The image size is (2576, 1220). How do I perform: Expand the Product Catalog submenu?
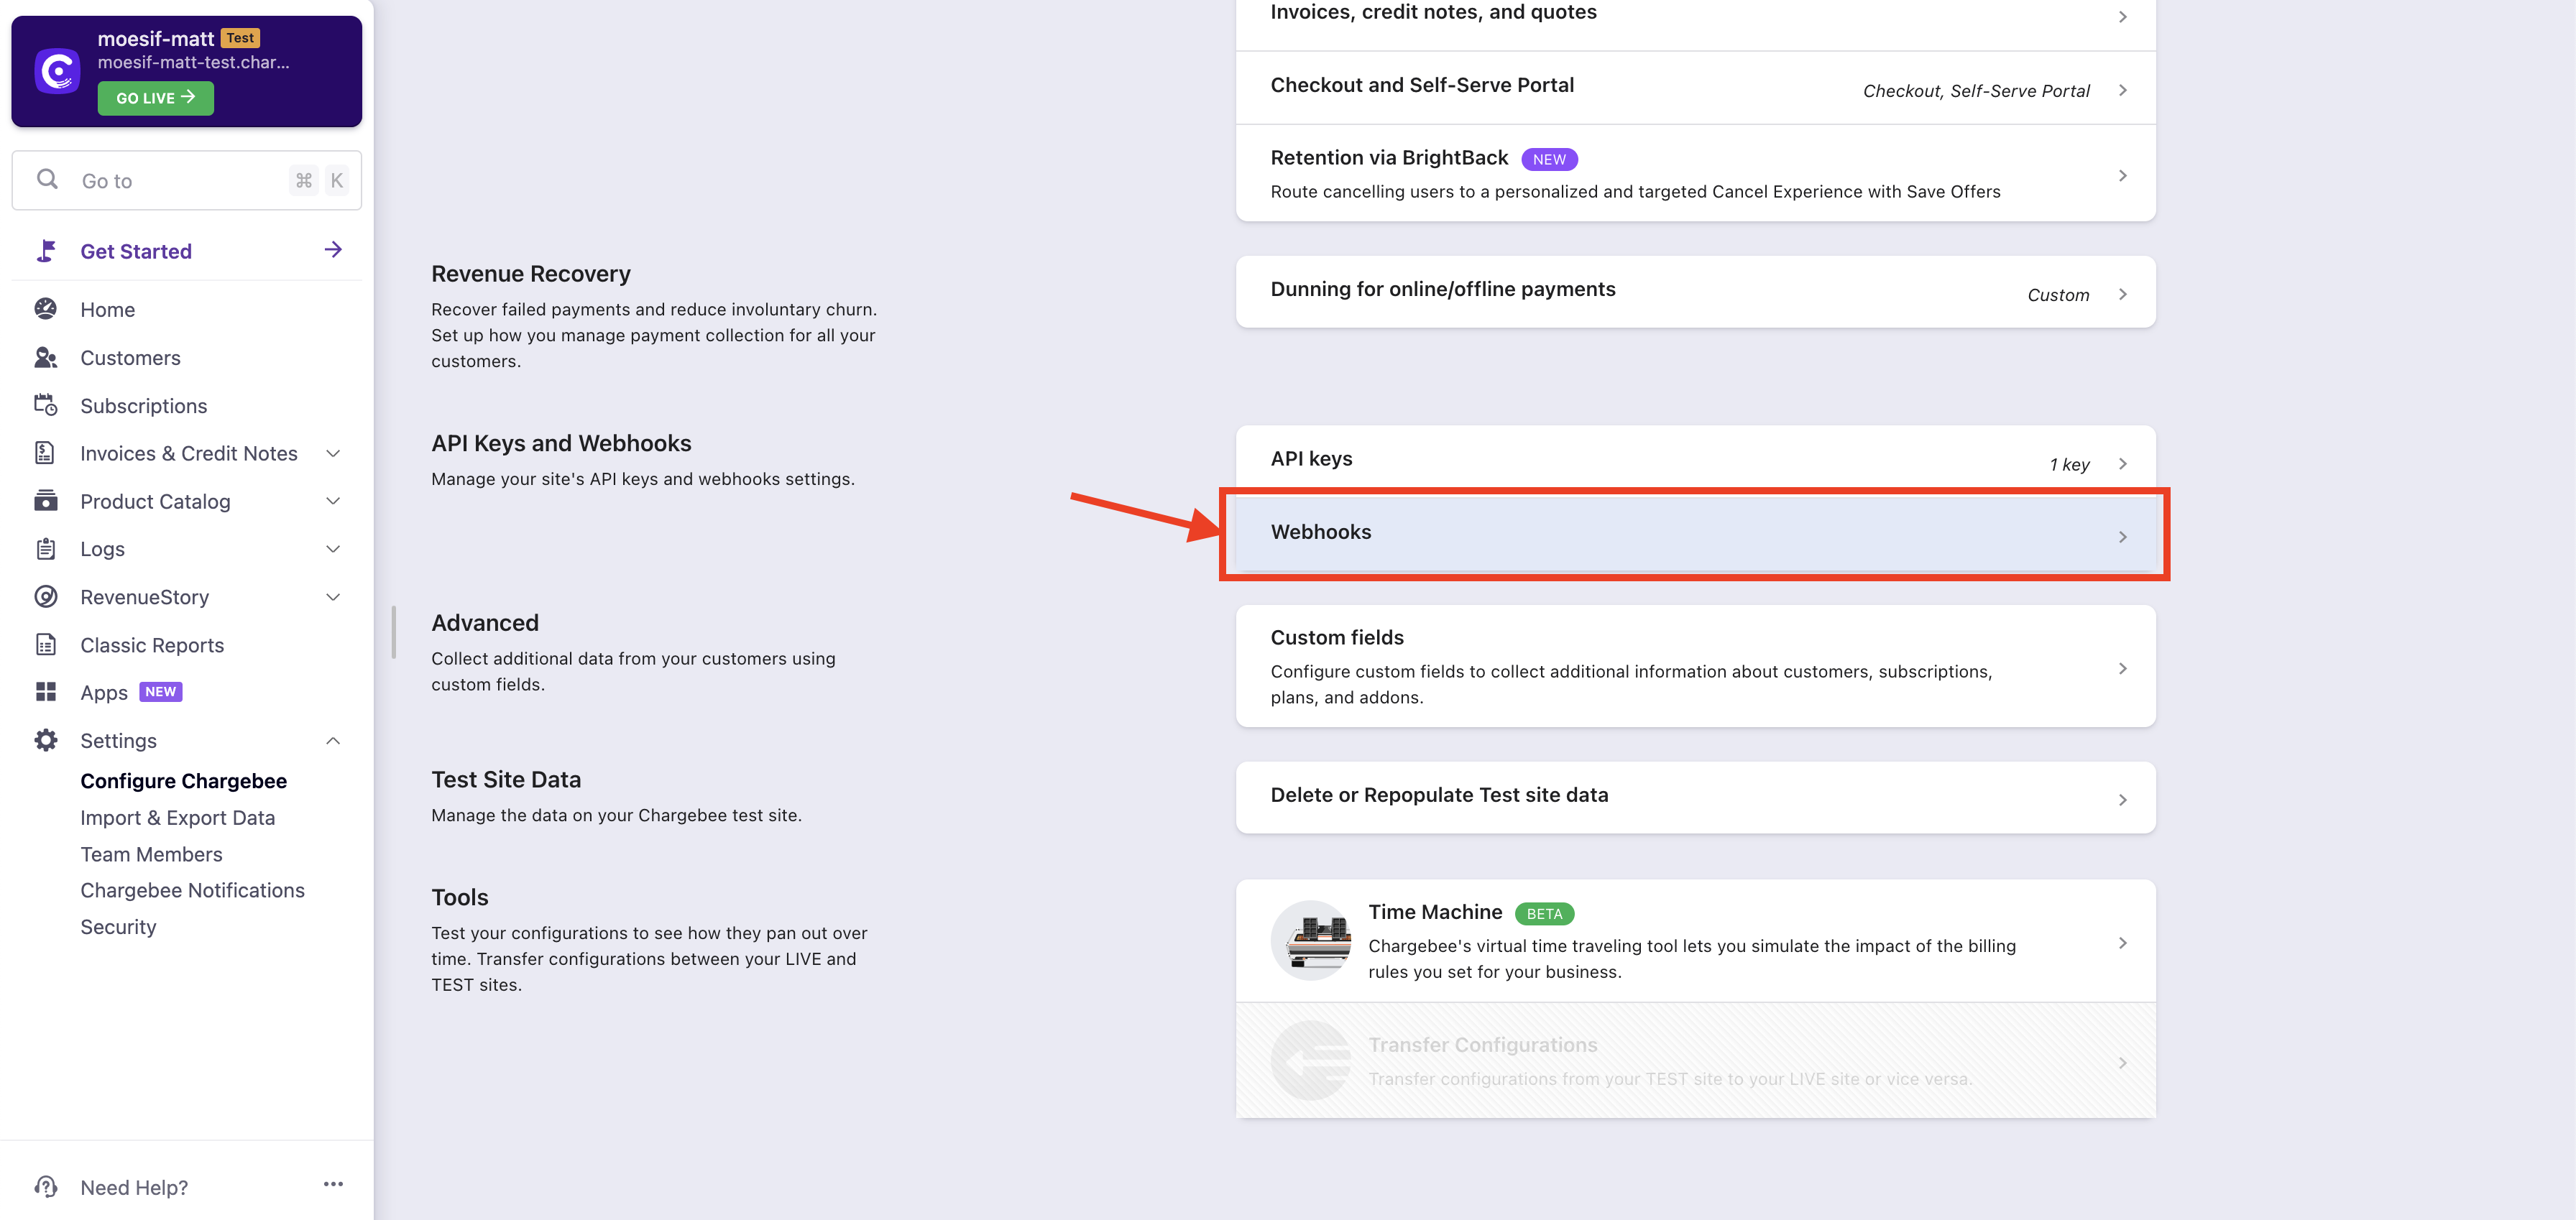pos(333,501)
